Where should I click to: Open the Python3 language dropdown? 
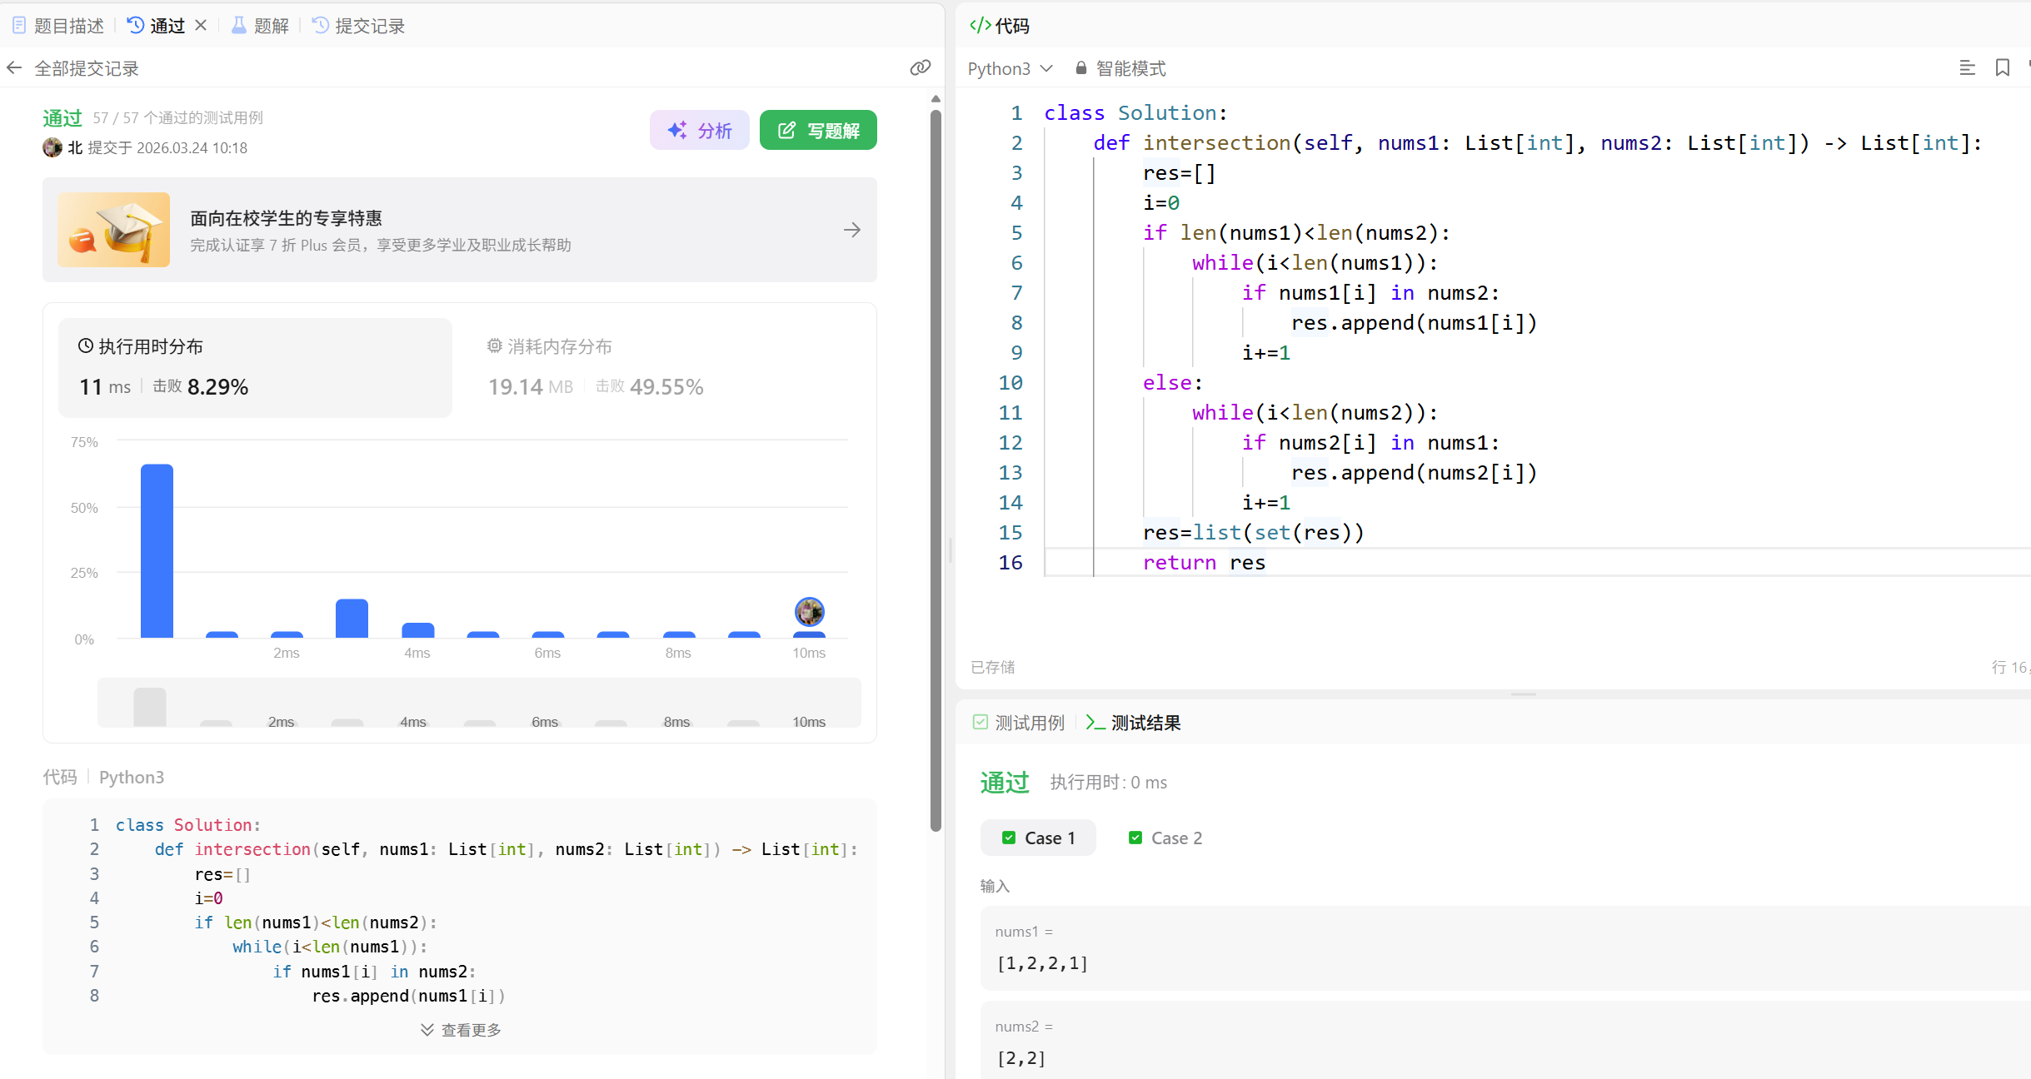point(1010,68)
